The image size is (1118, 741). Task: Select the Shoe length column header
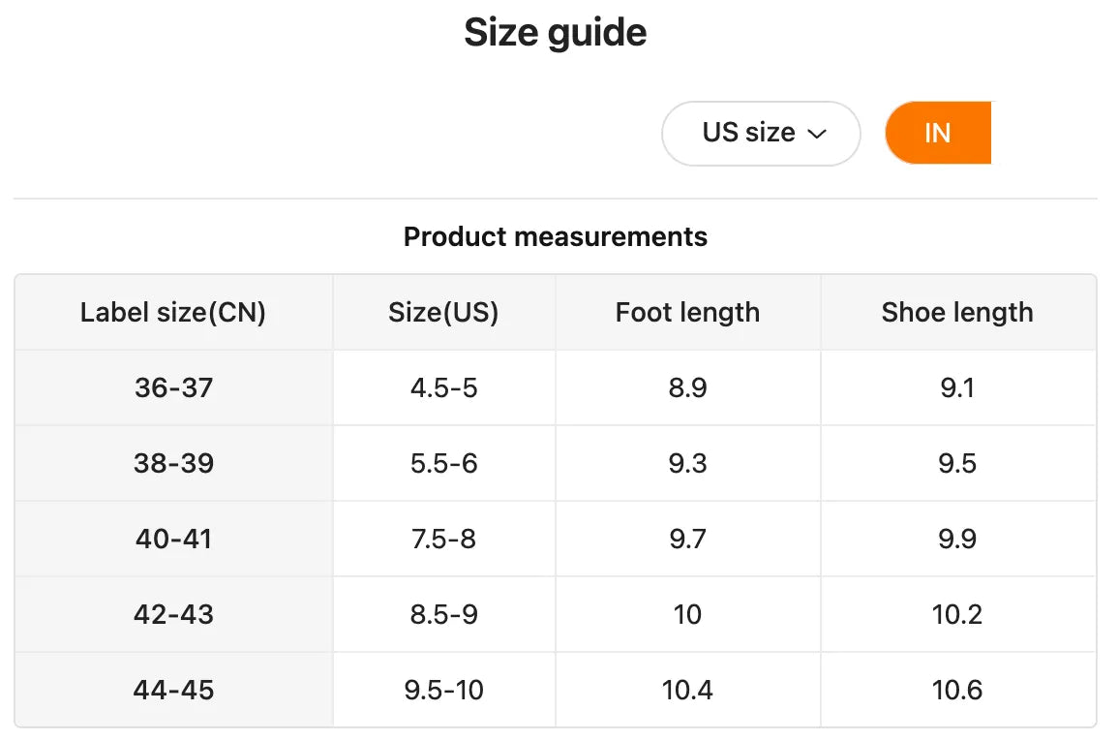(957, 313)
